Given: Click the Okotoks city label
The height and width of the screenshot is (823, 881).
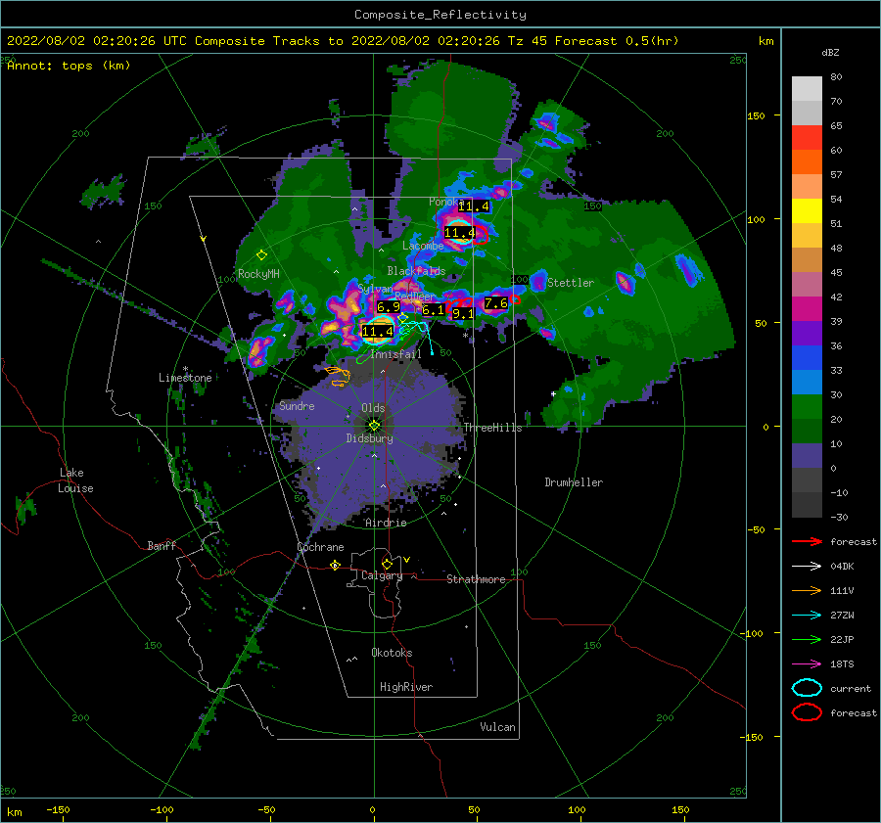Looking at the screenshot, I should [392, 652].
